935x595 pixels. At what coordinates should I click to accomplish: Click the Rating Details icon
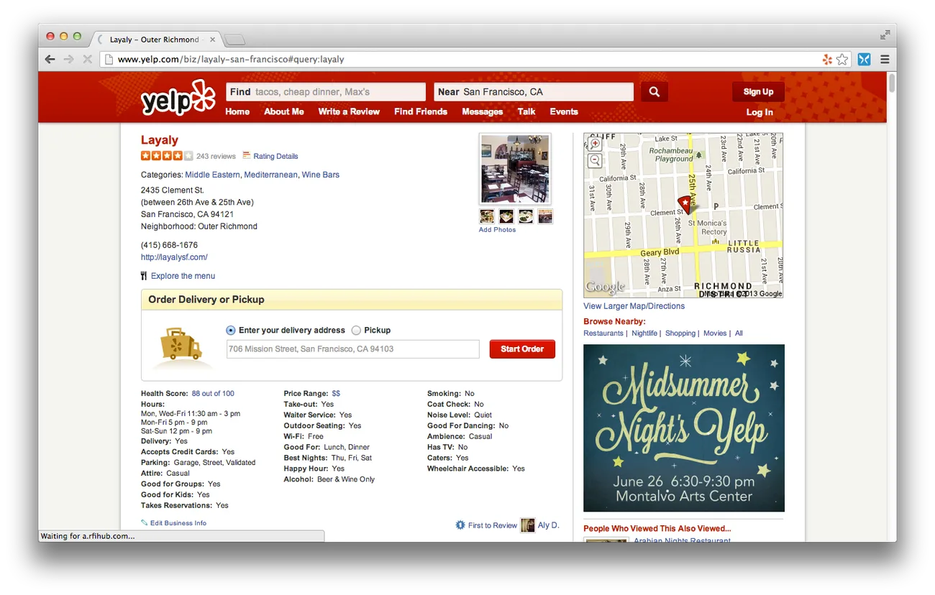[x=247, y=155]
